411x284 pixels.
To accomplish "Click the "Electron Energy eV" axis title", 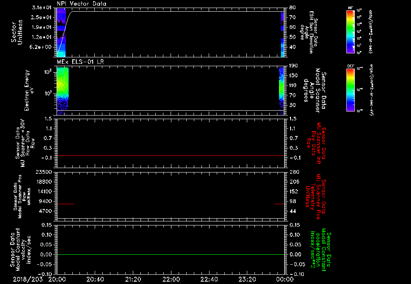I will (29, 90).
